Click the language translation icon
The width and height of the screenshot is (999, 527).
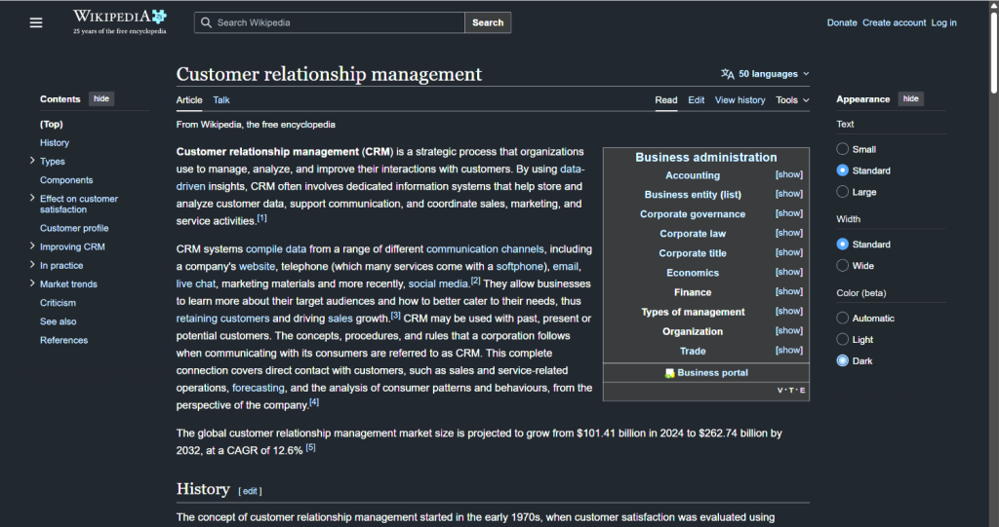tap(727, 74)
